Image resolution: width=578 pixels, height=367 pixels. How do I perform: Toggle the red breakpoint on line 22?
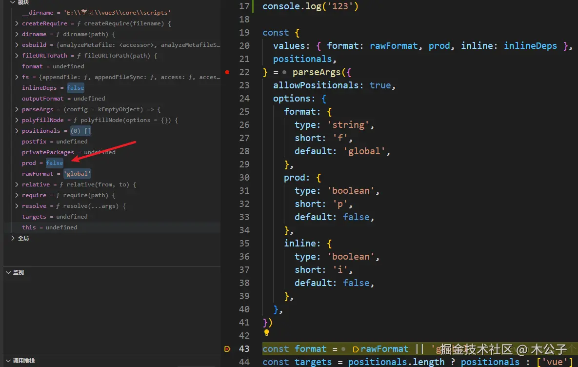(227, 72)
